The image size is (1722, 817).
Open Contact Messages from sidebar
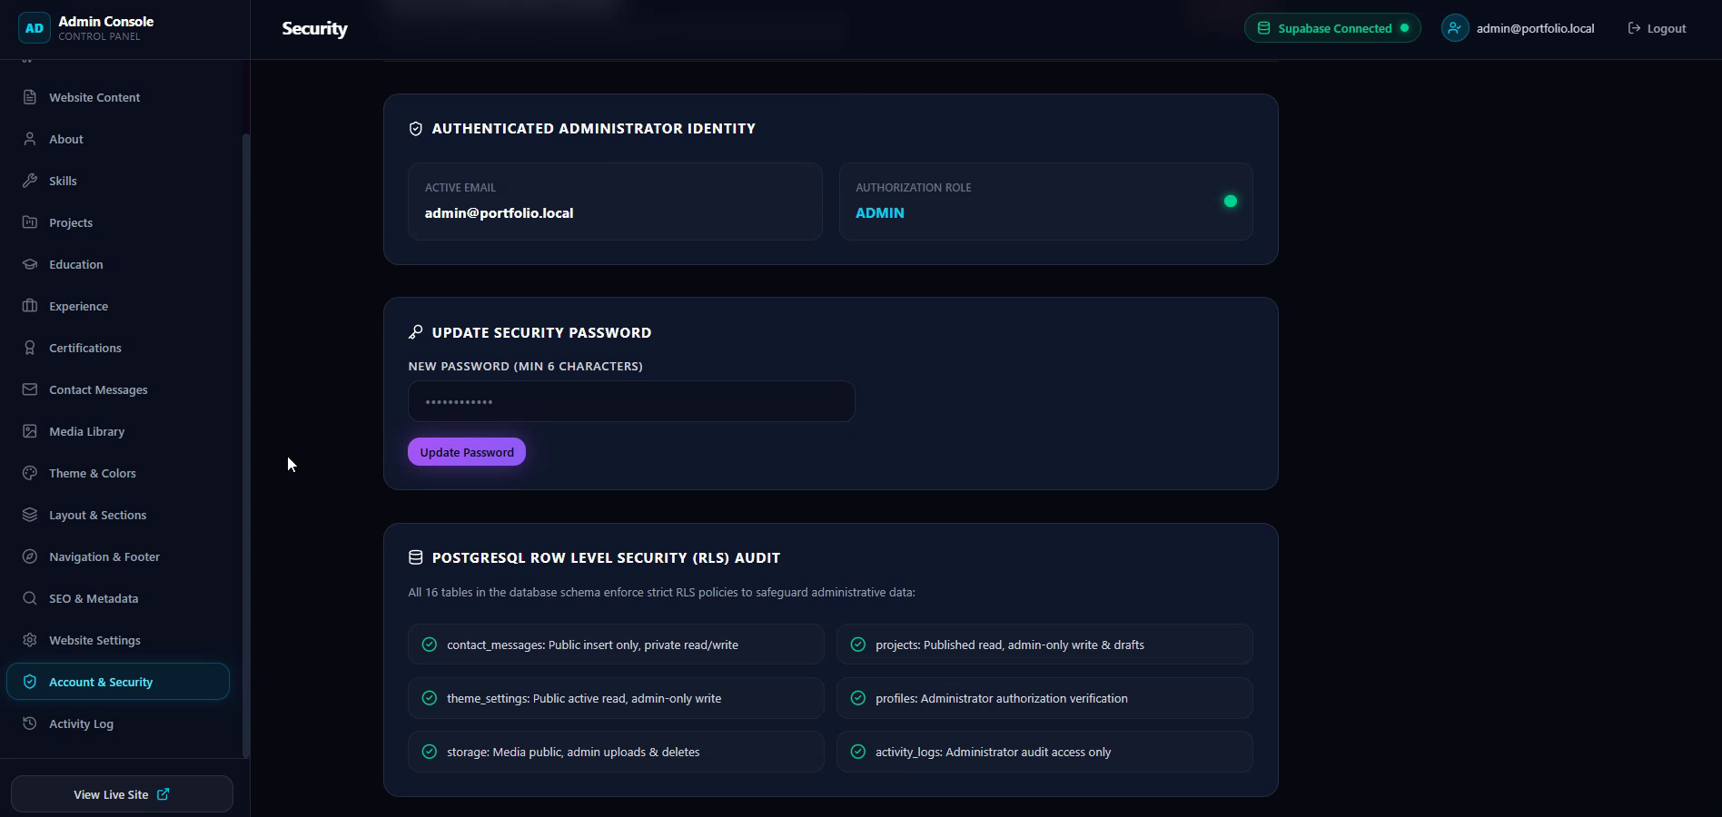point(118,389)
